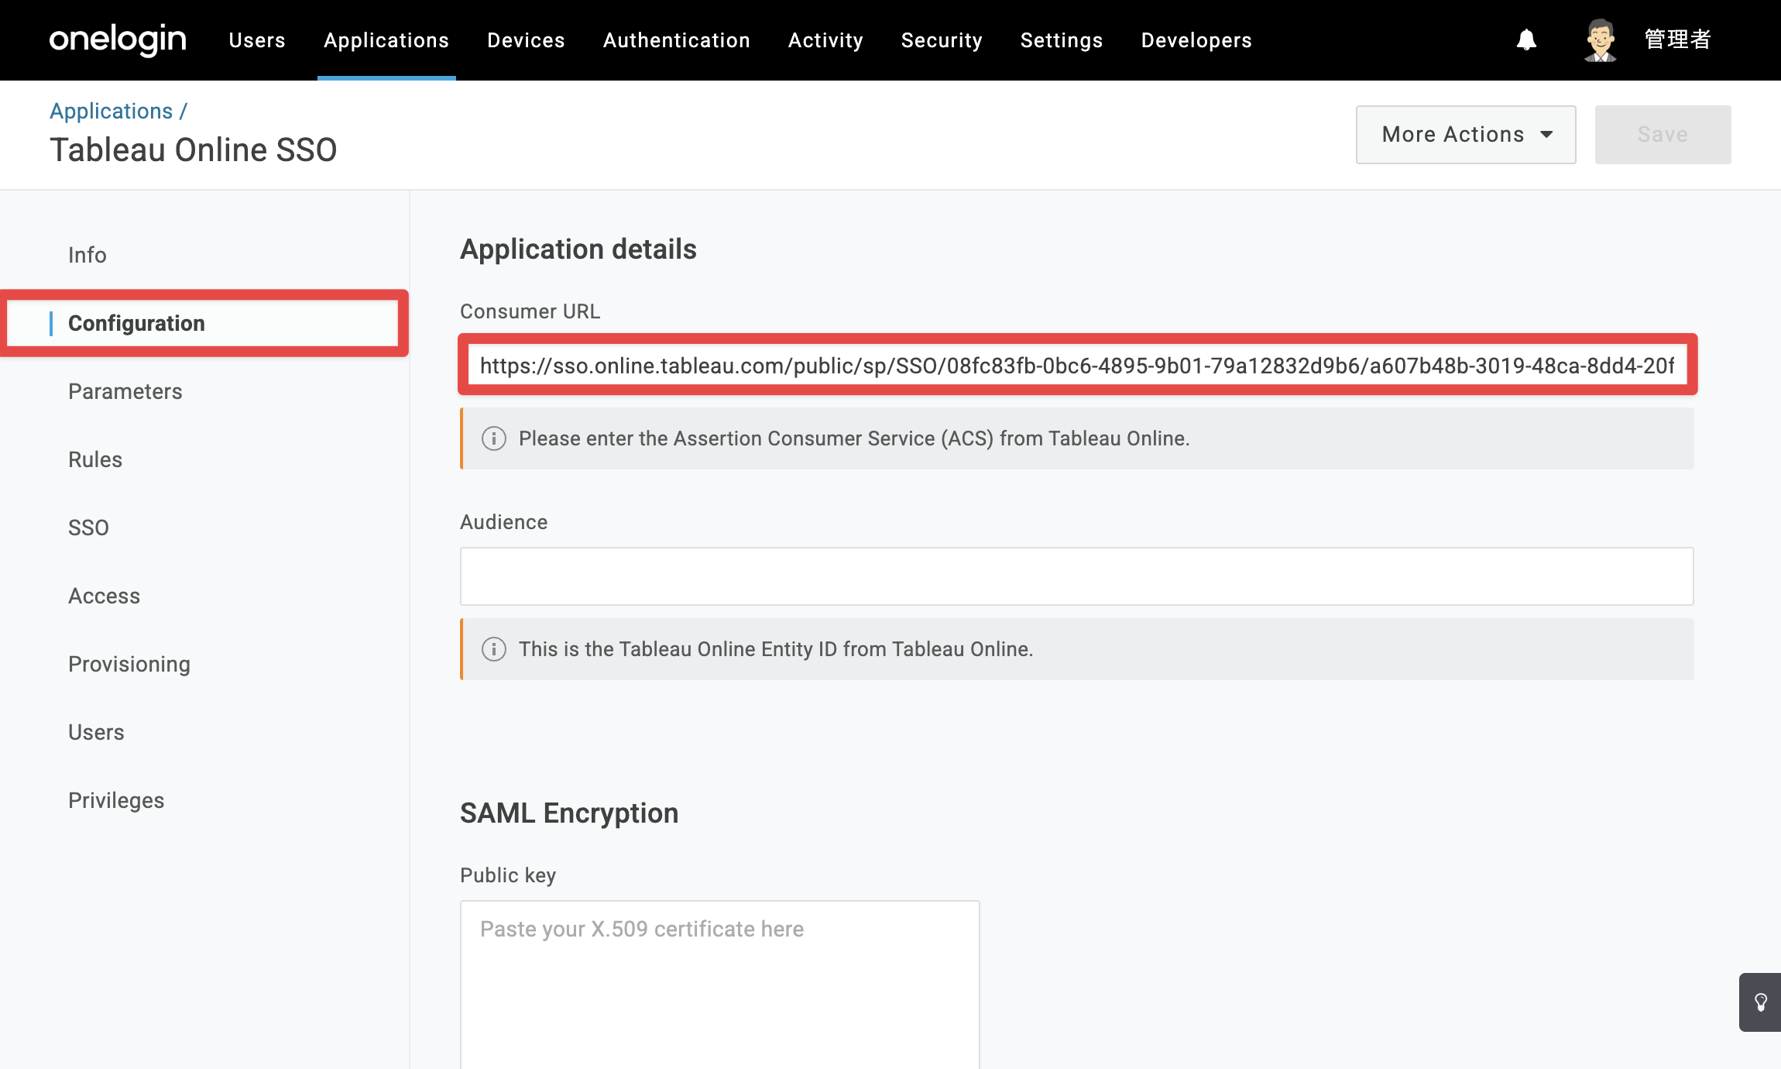Open the Authentication menu
The height and width of the screenshot is (1069, 1781).
(677, 40)
